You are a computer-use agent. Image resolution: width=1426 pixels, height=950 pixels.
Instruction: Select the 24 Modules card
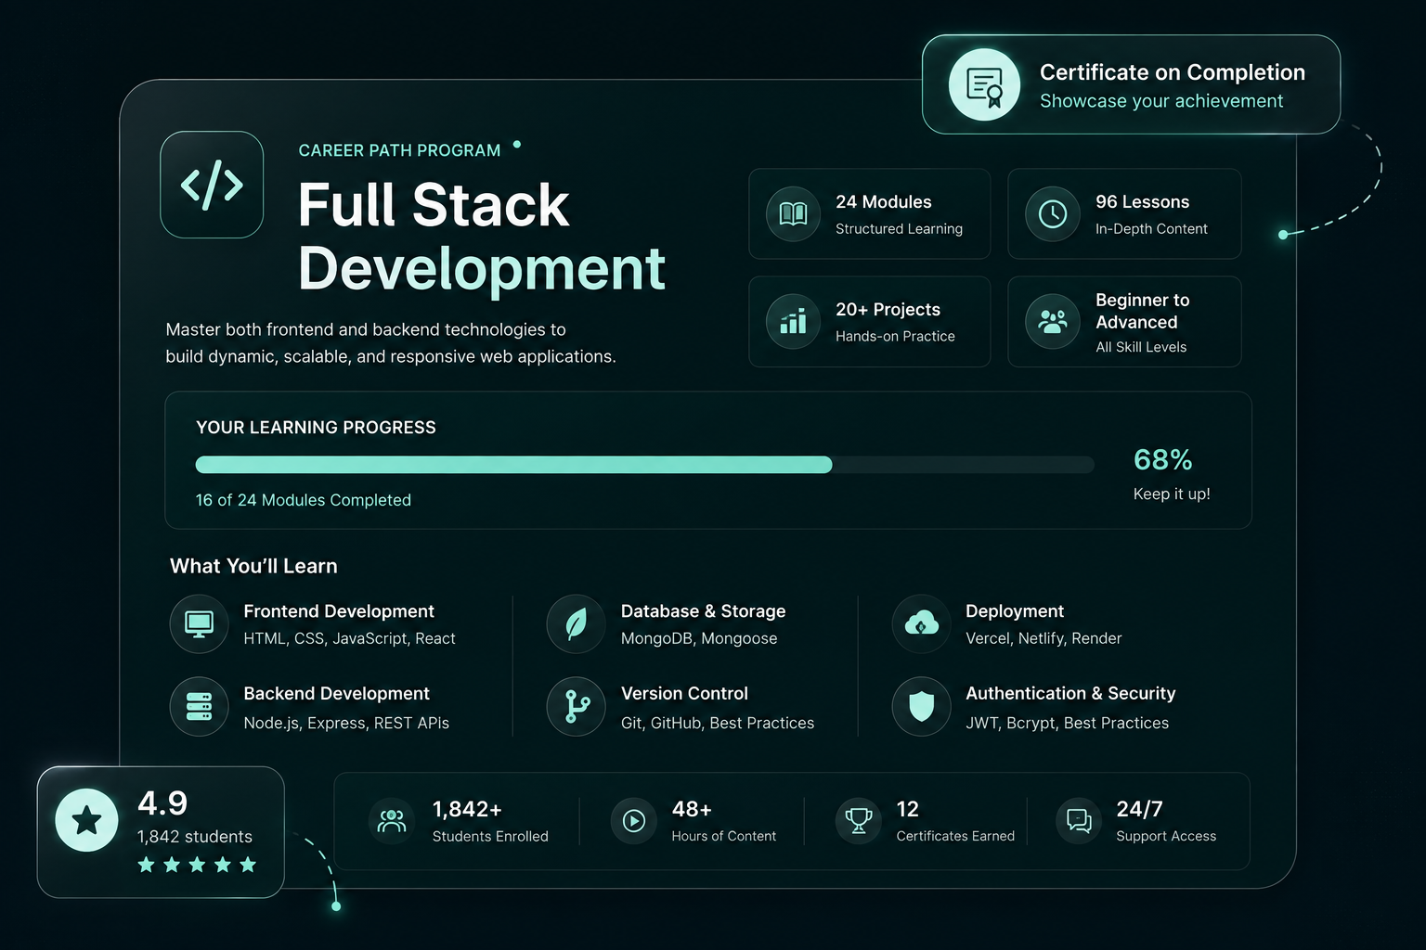pos(869,213)
